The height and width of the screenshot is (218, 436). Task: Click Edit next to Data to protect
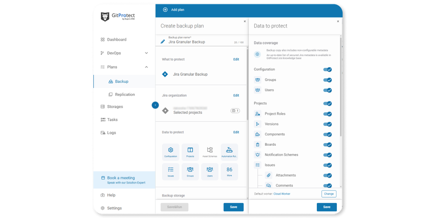pyautogui.click(x=236, y=132)
